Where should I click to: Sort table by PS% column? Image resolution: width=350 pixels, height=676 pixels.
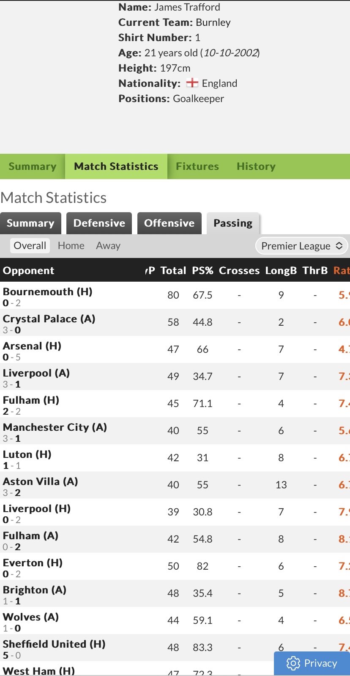pyautogui.click(x=202, y=271)
